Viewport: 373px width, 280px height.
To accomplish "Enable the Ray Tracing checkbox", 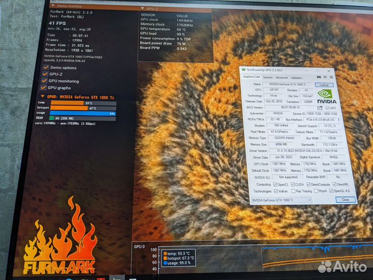I will 293,191.
